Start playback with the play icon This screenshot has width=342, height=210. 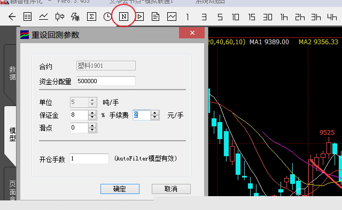coord(139,17)
